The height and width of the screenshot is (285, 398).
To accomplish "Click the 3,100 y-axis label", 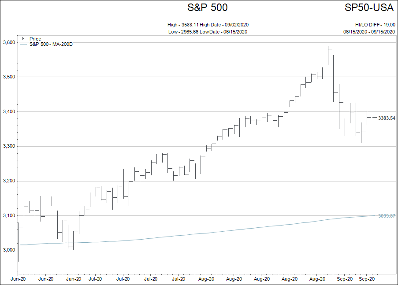I will coord(9,215).
